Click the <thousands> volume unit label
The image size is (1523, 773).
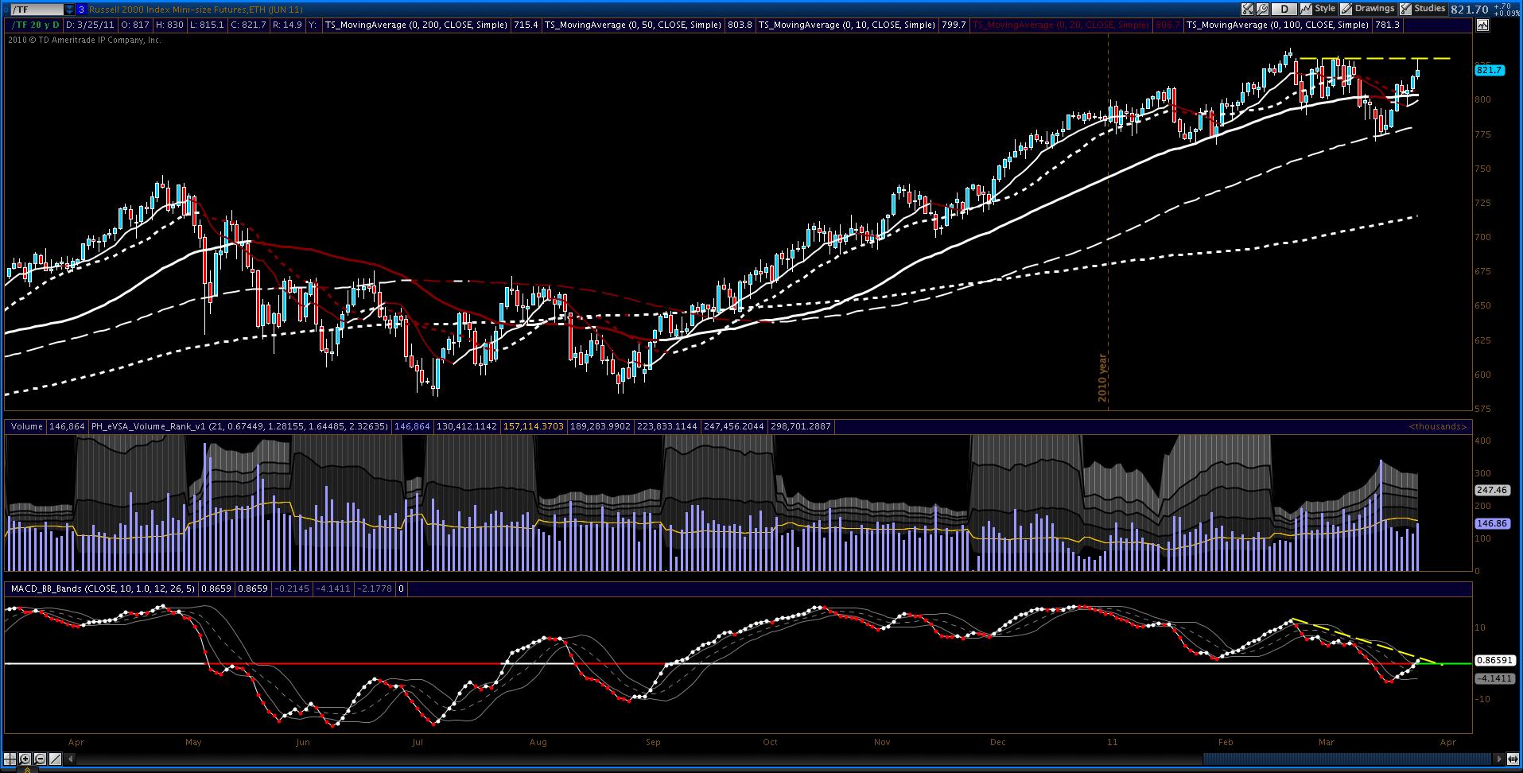[x=1438, y=426]
